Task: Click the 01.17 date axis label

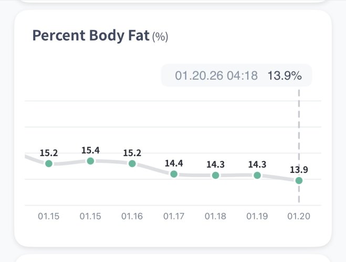Action: pos(174,216)
